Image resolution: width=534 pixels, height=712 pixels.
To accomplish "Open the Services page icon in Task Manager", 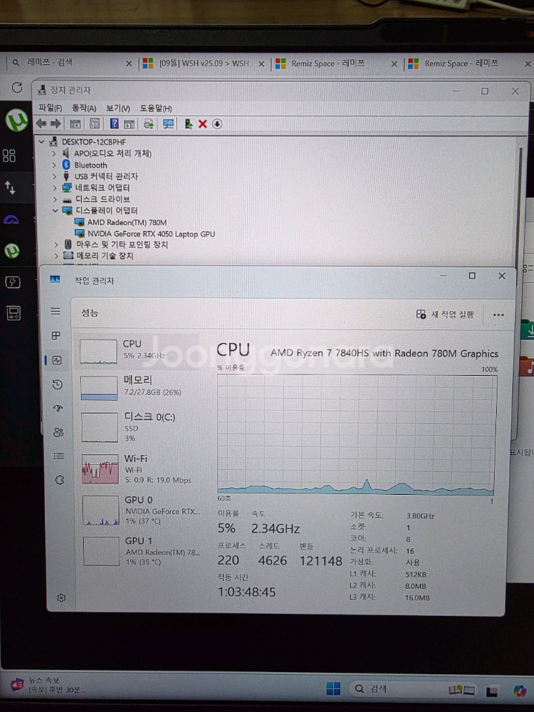I will click(x=59, y=479).
